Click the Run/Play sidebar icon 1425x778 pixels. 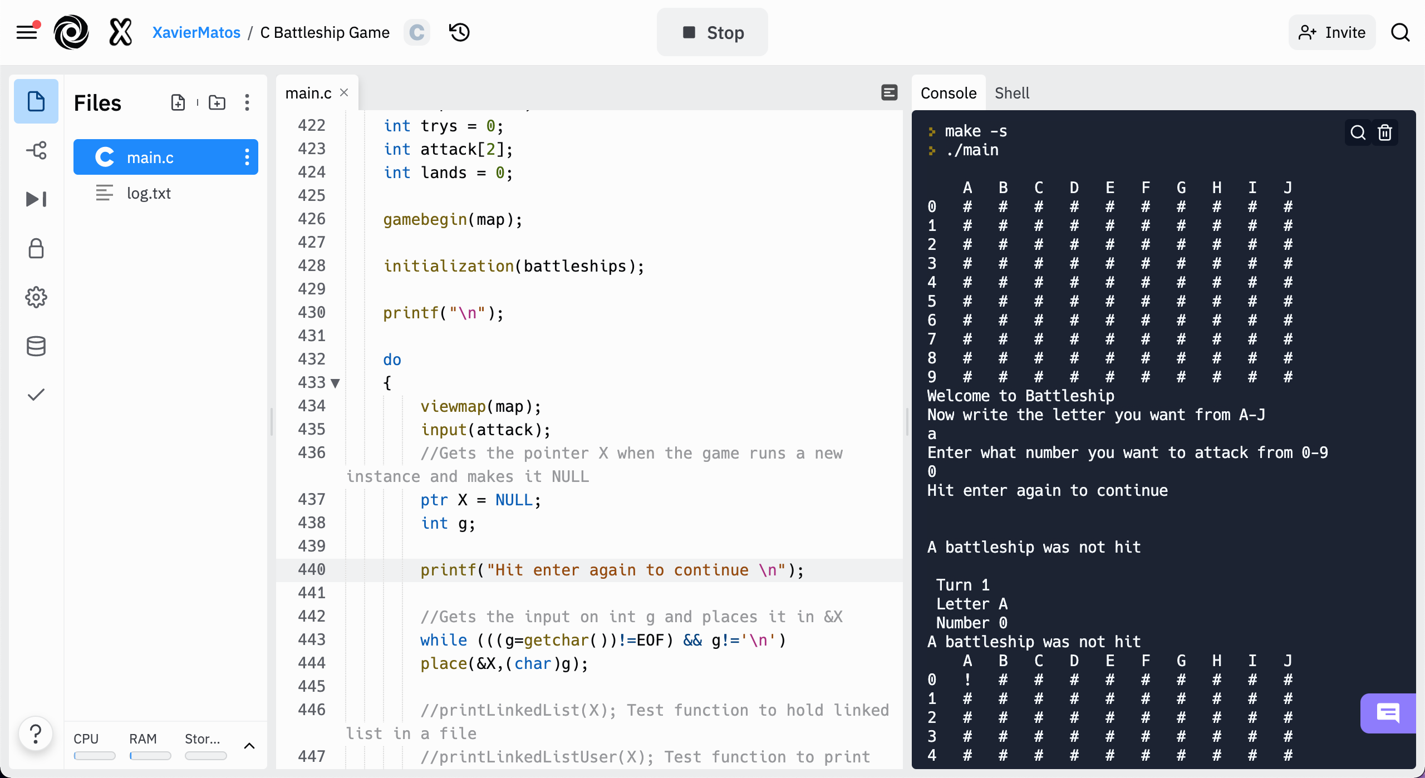pos(36,199)
